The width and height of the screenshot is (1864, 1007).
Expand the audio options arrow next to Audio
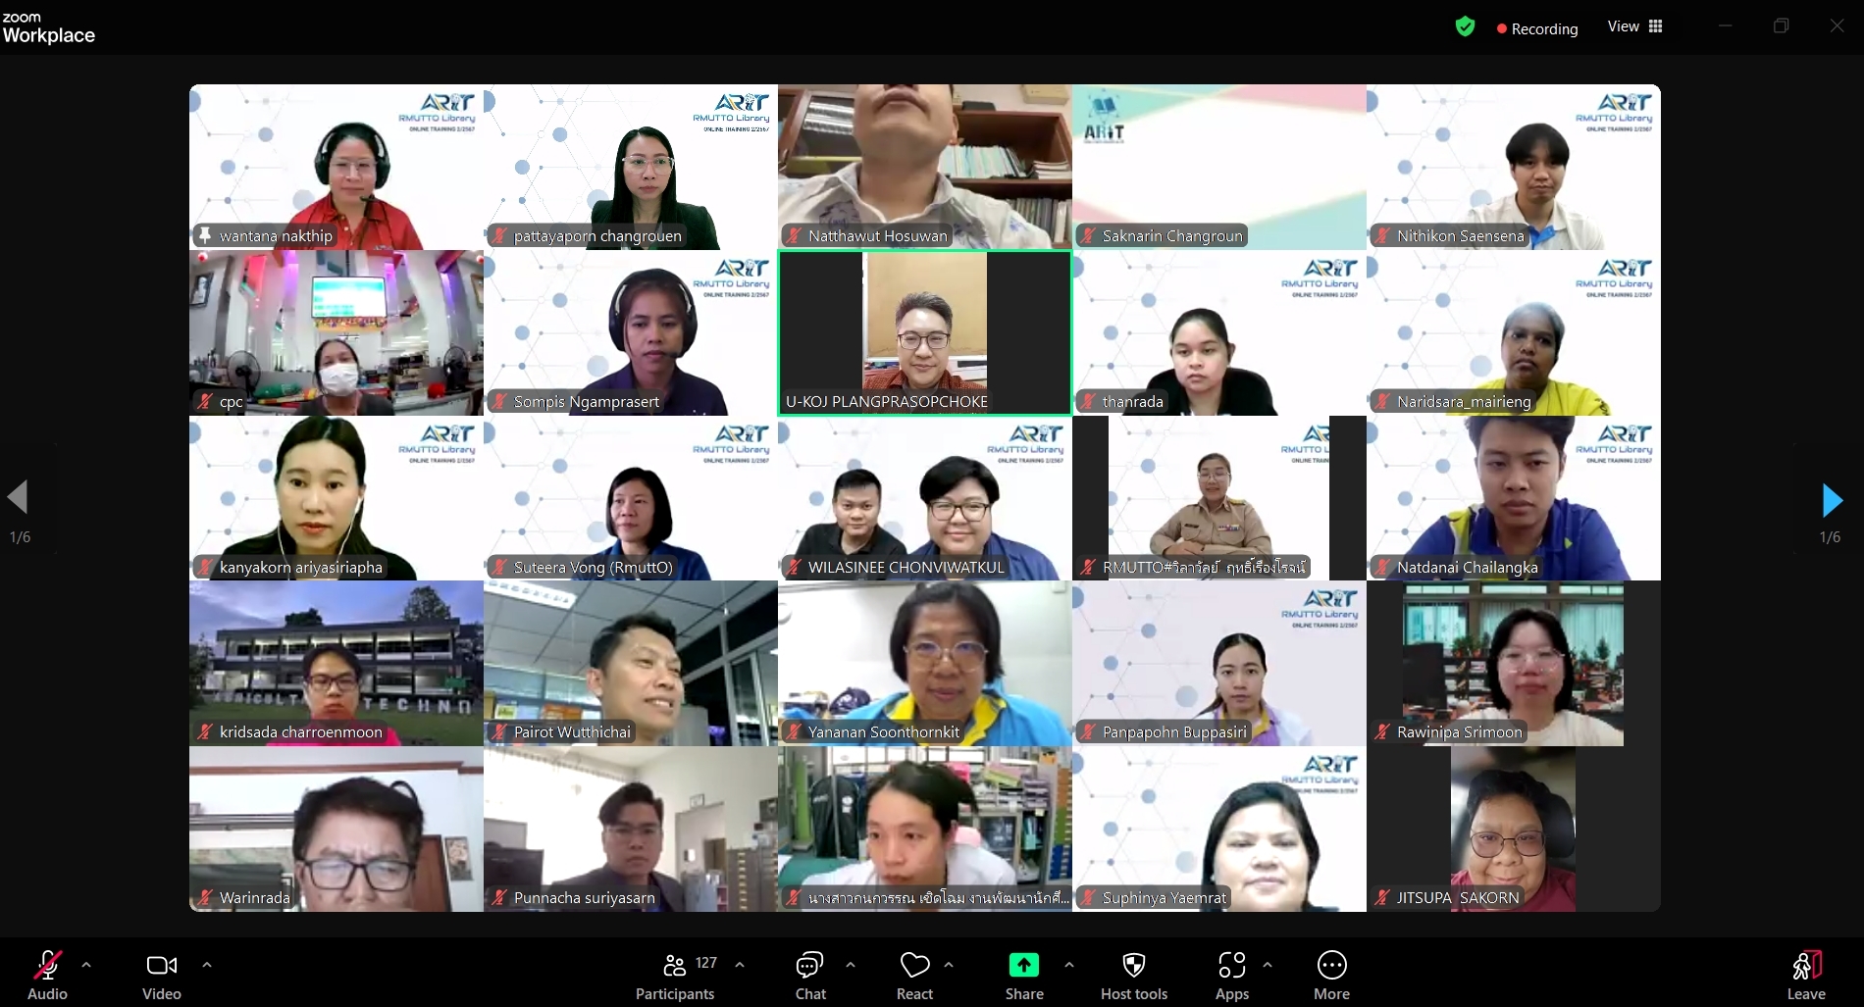point(86,965)
